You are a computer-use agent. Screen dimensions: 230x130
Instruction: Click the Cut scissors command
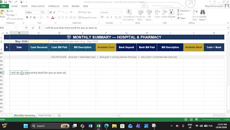click(10, 11)
